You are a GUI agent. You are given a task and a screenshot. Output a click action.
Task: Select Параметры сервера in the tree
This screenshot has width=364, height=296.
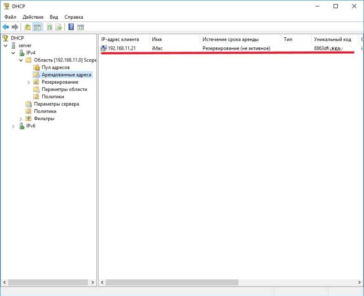(x=56, y=104)
